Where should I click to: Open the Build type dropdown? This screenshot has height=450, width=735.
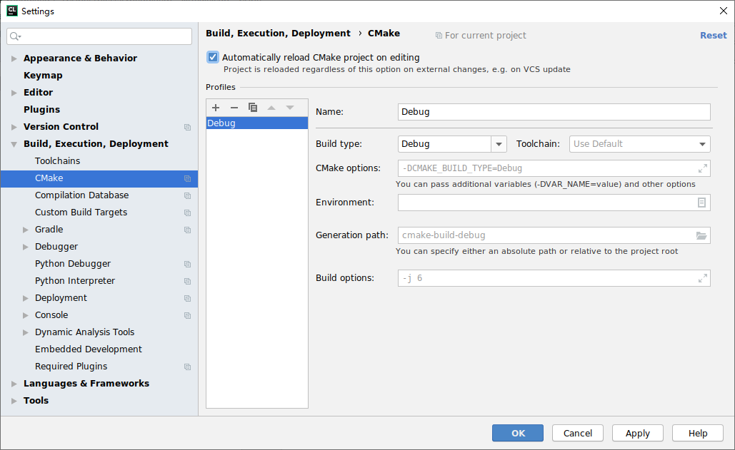(x=498, y=143)
